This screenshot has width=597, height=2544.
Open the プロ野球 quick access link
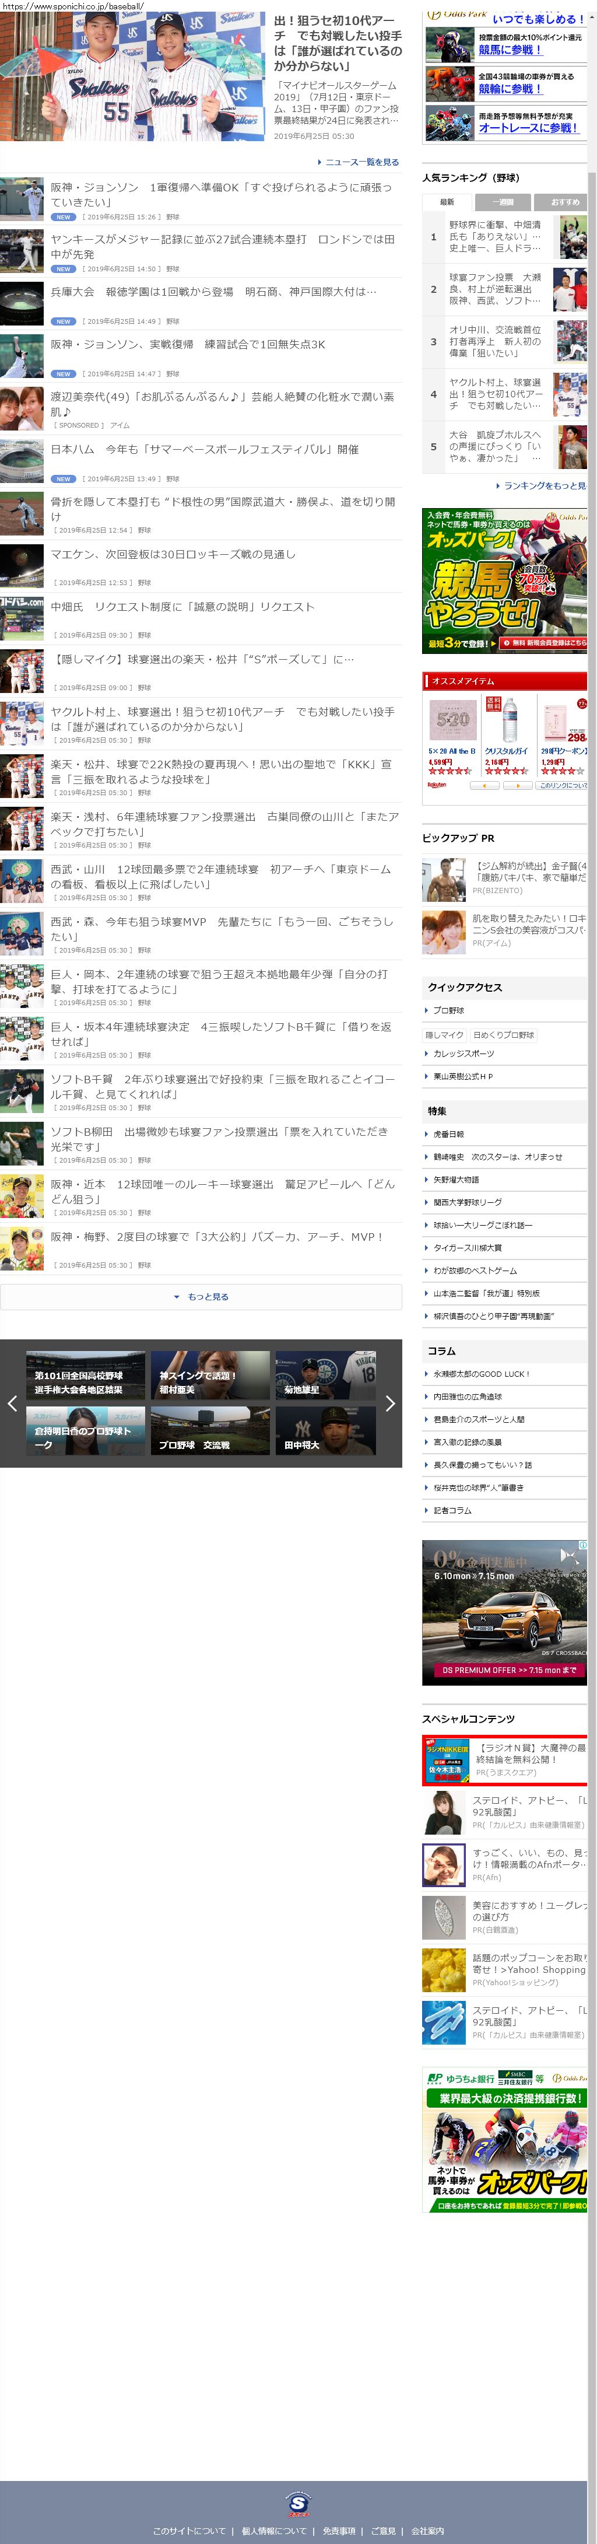pos(449,1012)
